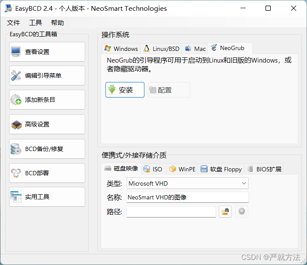
Task: Click the green arrow on 安装 button
Action: (x=112, y=90)
